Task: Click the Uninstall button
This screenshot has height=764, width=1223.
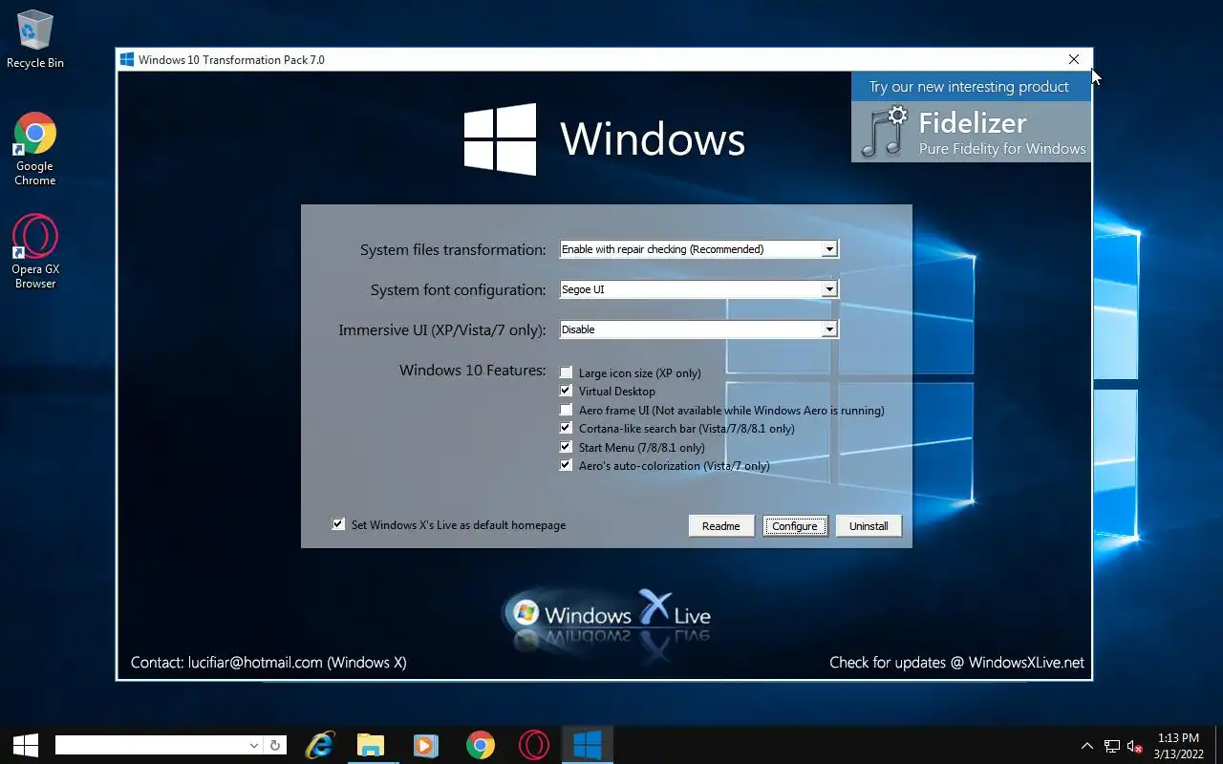Action: [x=869, y=525]
